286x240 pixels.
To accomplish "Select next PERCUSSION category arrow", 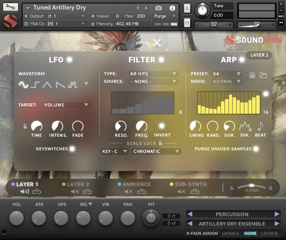I will [277, 214].
